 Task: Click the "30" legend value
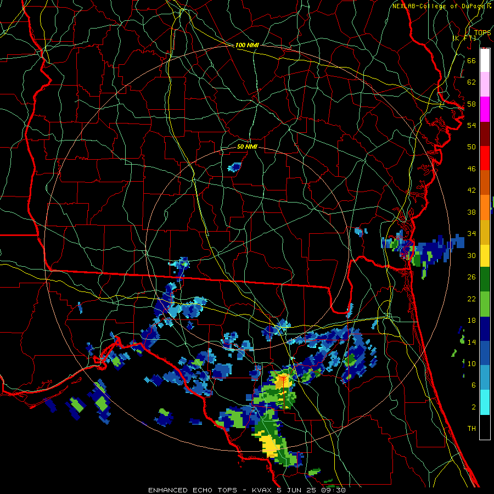[471, 255]
